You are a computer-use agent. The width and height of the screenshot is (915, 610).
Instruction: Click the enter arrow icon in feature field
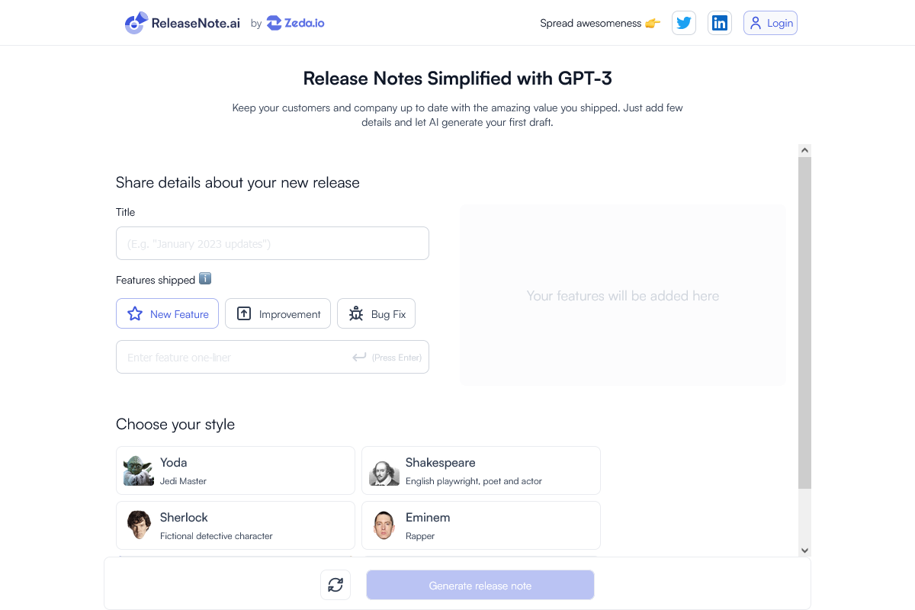point(359,357)
